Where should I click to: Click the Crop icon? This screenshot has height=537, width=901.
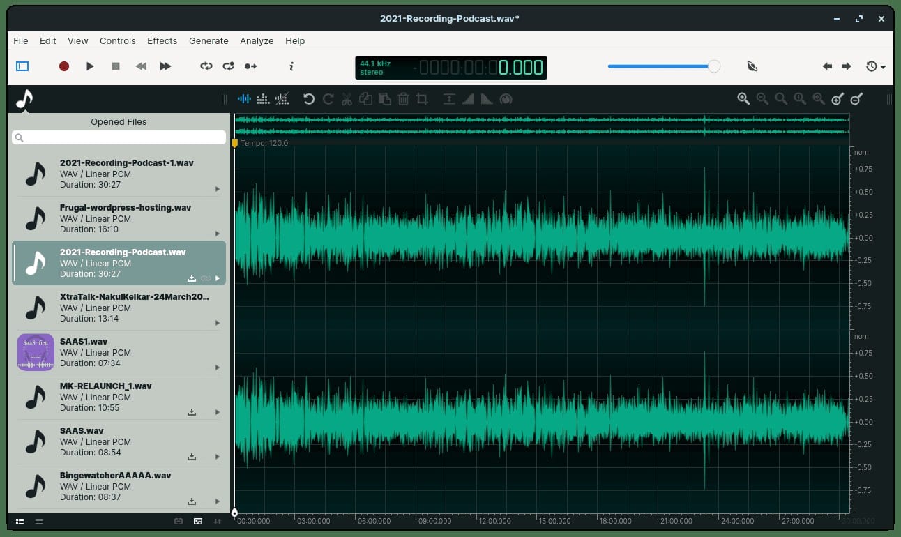(422, 99)
